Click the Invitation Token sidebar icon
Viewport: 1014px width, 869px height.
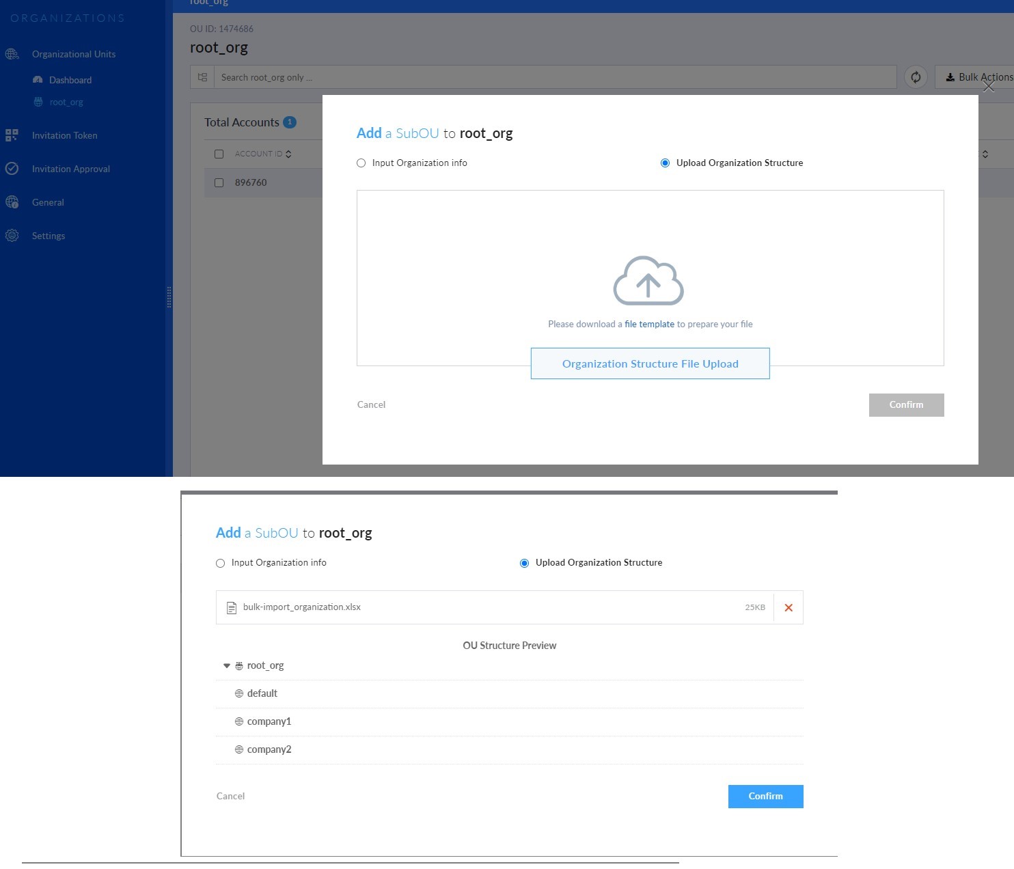pos(12,135)
